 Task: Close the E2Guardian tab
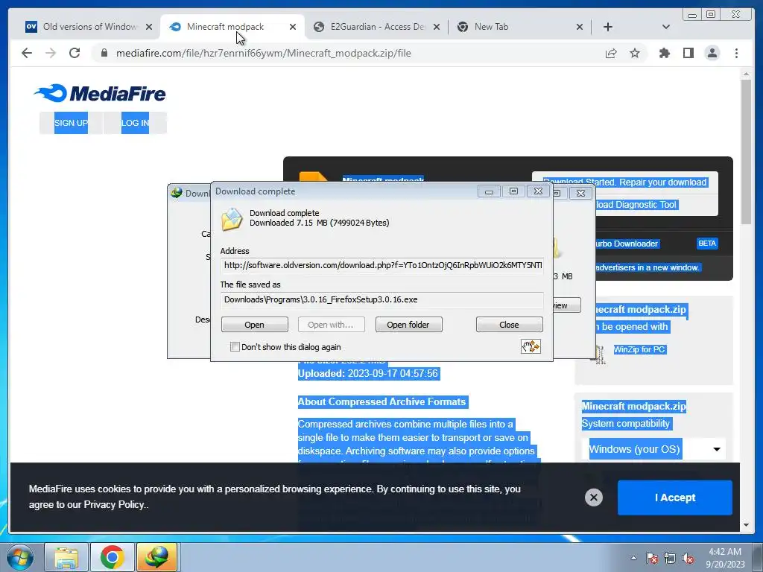[437, 27]
